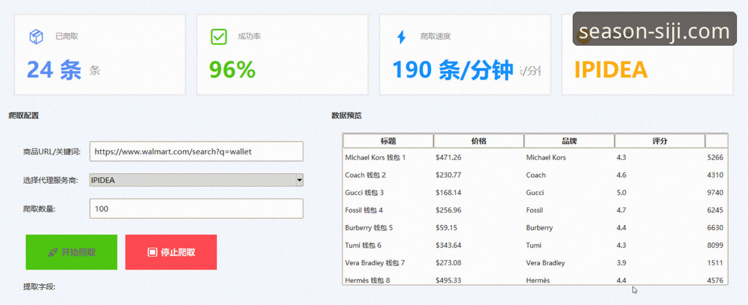This screenshot has width=748, height=305.
Task: Click the red stop crawling button
Action: point(171,252)
